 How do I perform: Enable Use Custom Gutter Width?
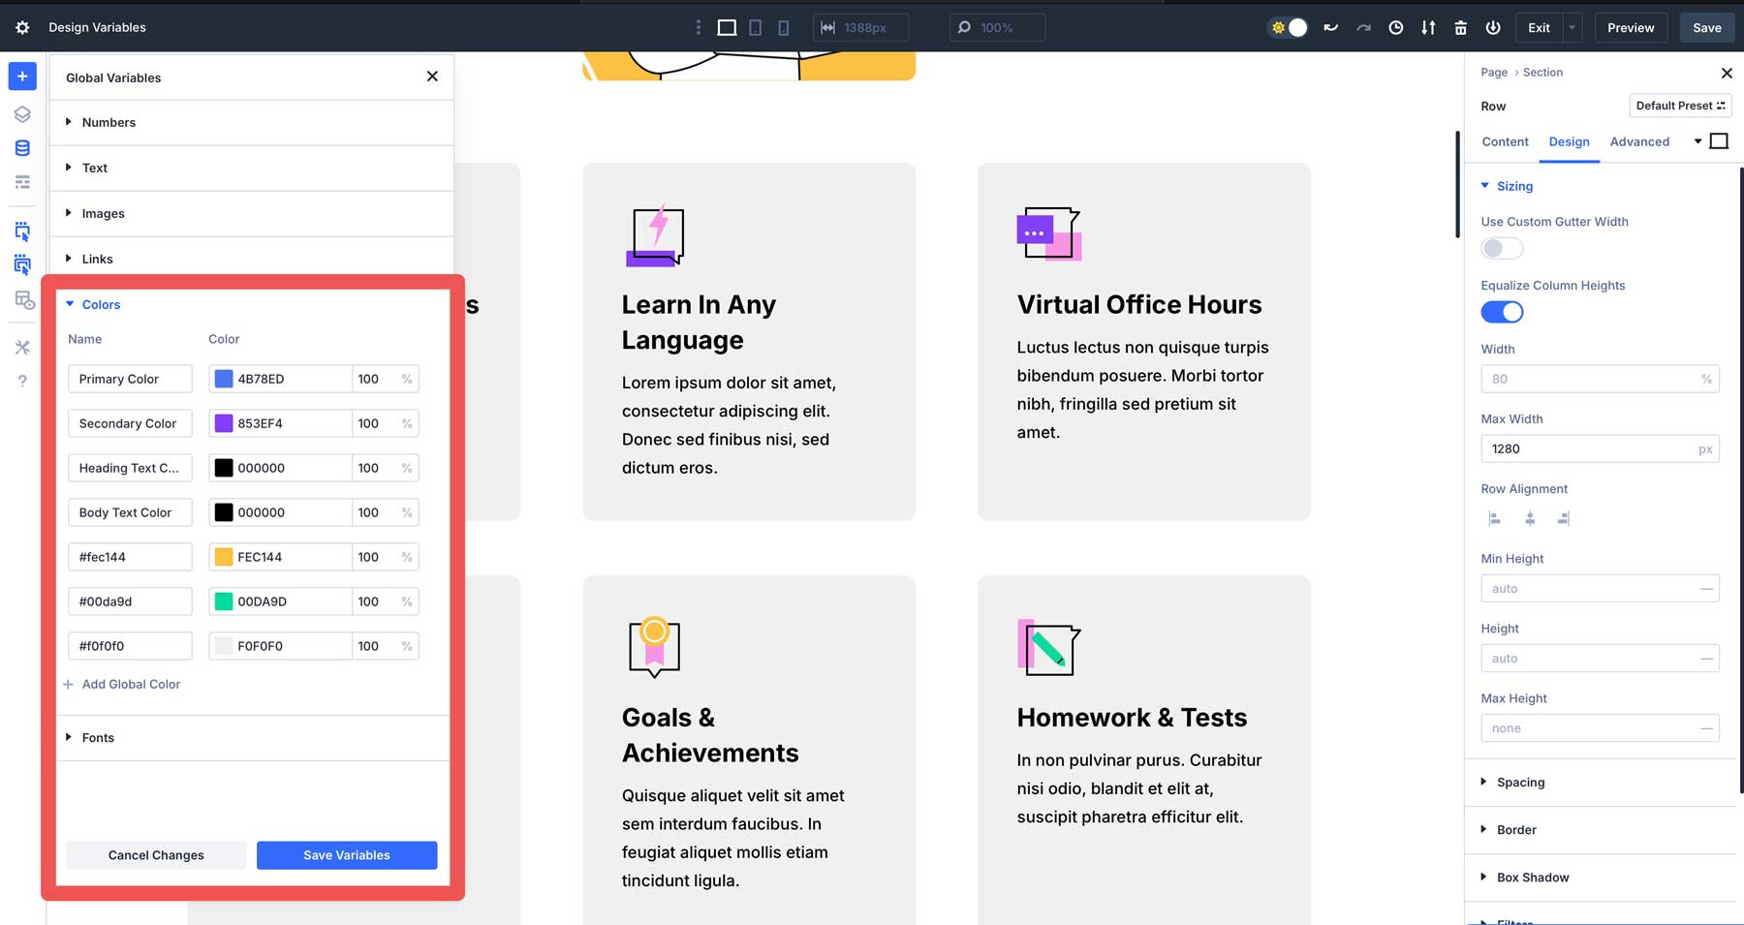click(x=1502, y=248)
